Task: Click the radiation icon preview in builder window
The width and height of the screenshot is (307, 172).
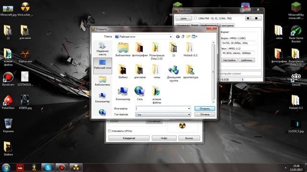Action: 182,126
